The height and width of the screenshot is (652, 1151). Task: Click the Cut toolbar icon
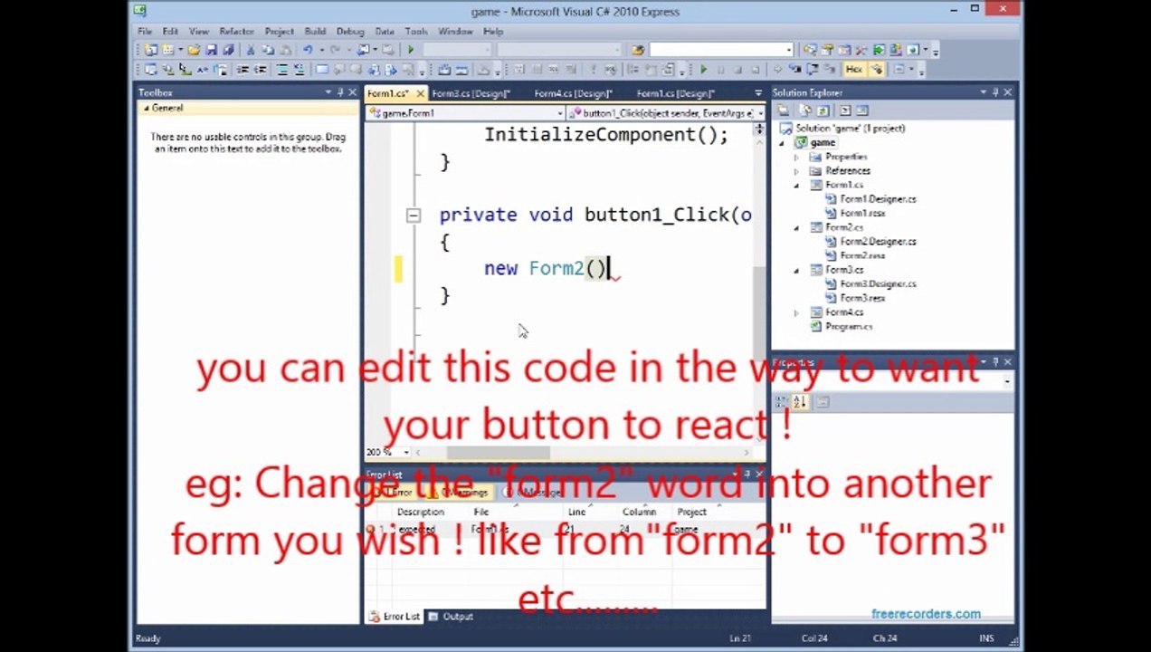252,50
